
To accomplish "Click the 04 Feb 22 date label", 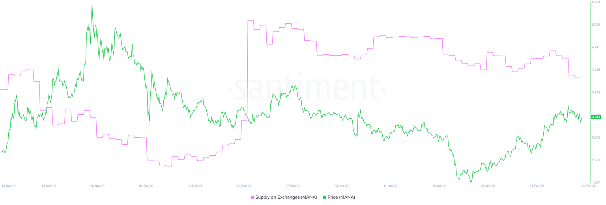I will (537, 186).
